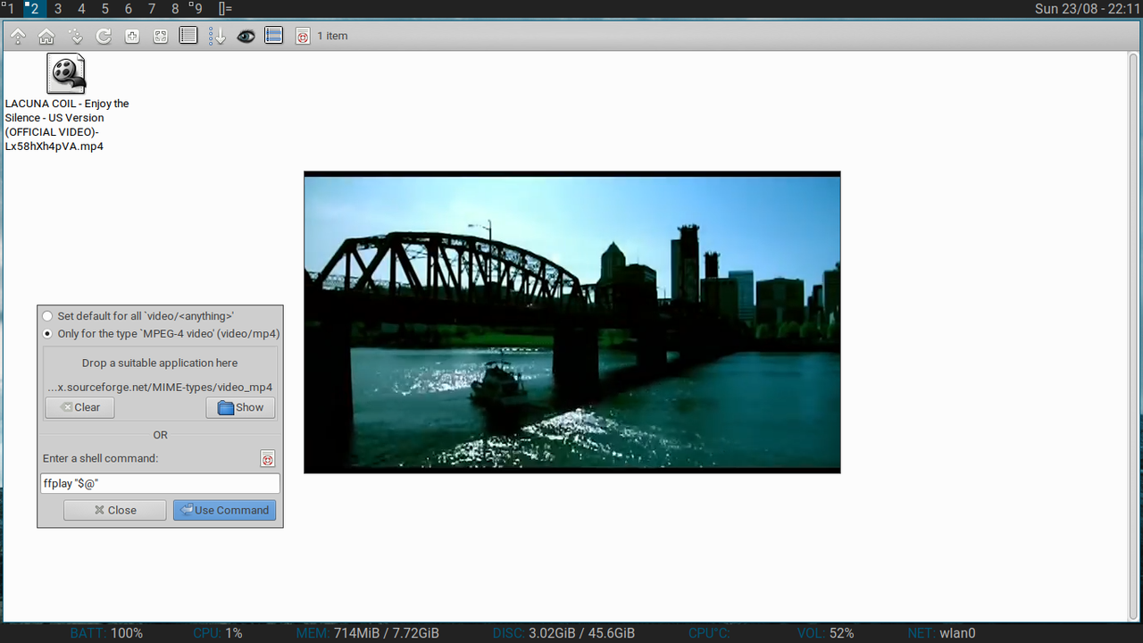1143x643 pixels.
Task: Switch to workspace tag 2
Action: coord(34,9)
